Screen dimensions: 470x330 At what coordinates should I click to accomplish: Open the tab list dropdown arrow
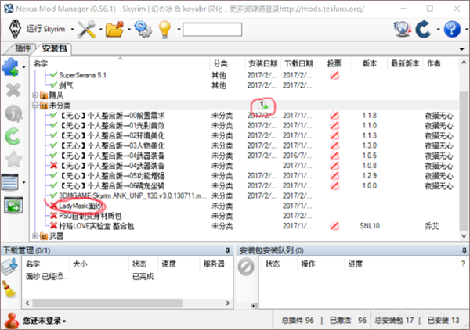pos(461,48)
